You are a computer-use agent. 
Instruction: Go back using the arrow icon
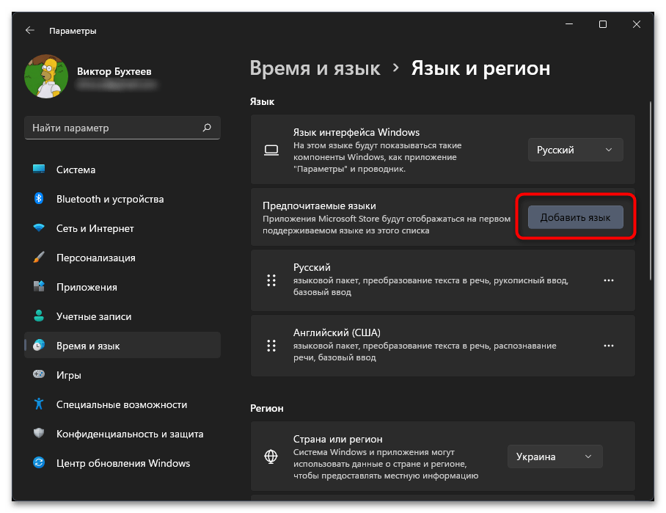30,30
